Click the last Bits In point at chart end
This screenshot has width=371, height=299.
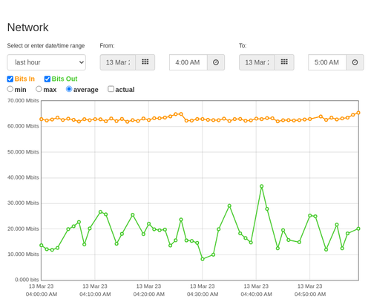click(x=358, y=113)
